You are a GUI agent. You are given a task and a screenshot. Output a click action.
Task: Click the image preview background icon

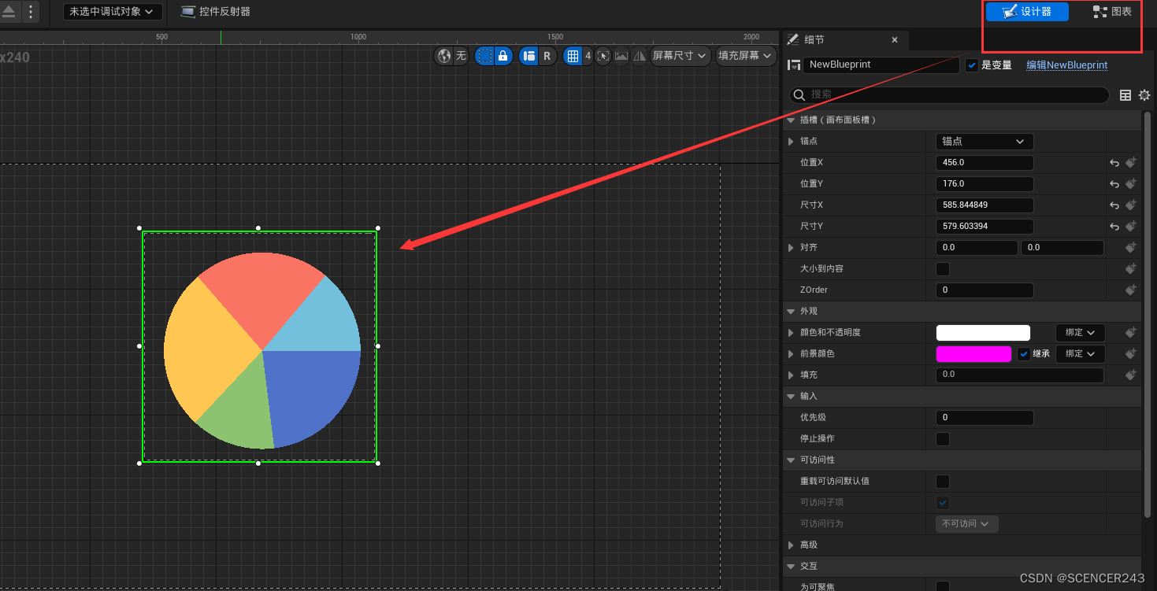621,56
